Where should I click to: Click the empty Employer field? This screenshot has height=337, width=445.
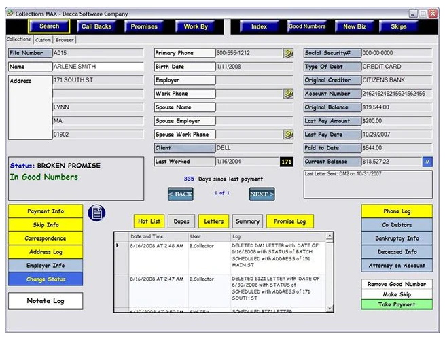[x=254, y=80]
